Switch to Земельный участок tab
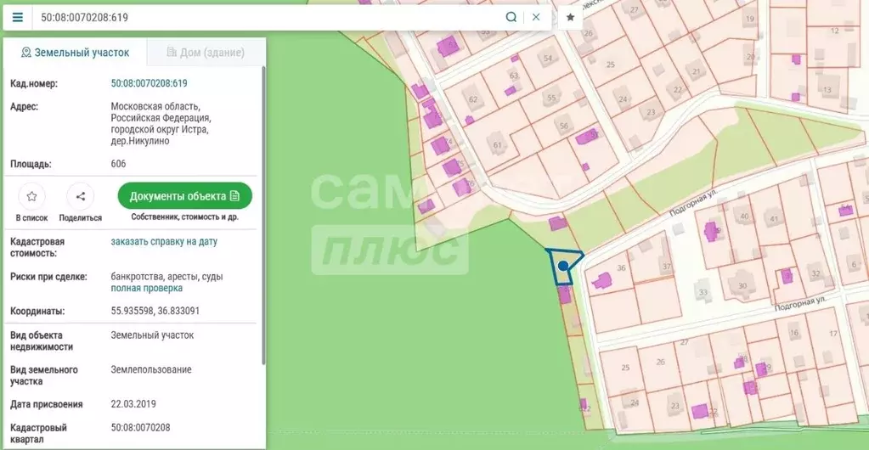This screenshot has width=869, height=450. [76, 53]
